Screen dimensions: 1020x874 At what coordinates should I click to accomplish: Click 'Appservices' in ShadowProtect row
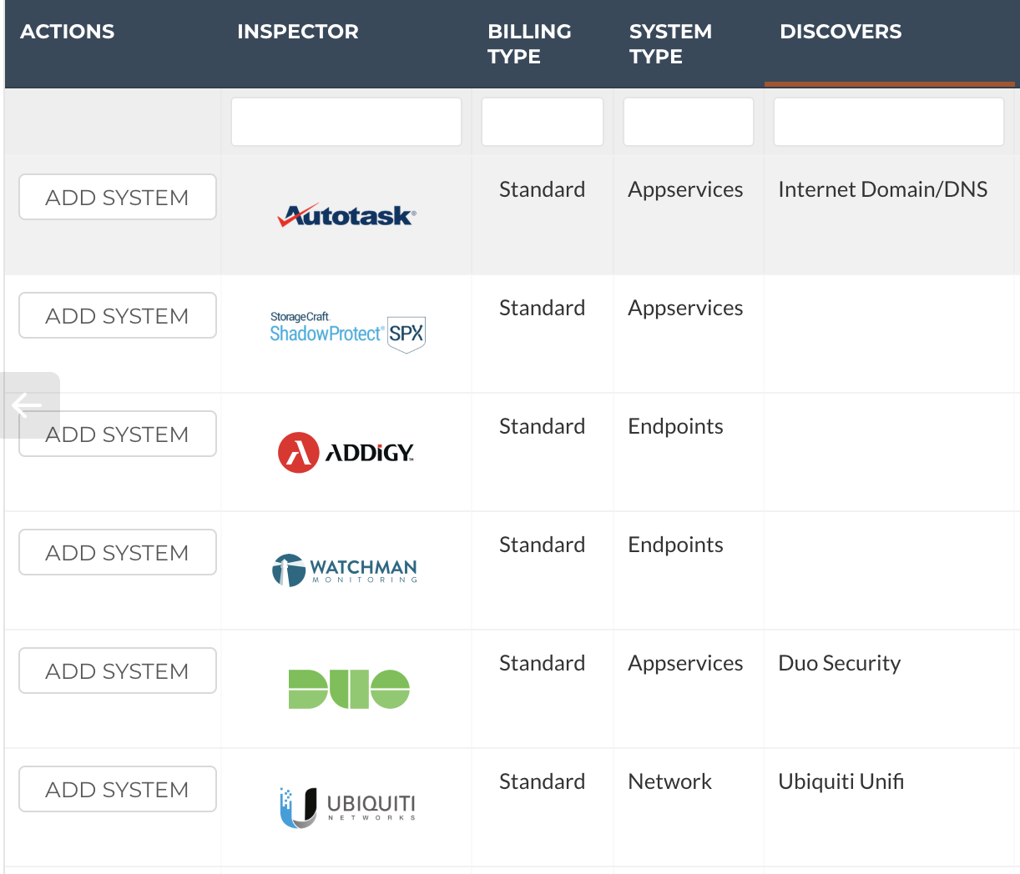[685, 308]
